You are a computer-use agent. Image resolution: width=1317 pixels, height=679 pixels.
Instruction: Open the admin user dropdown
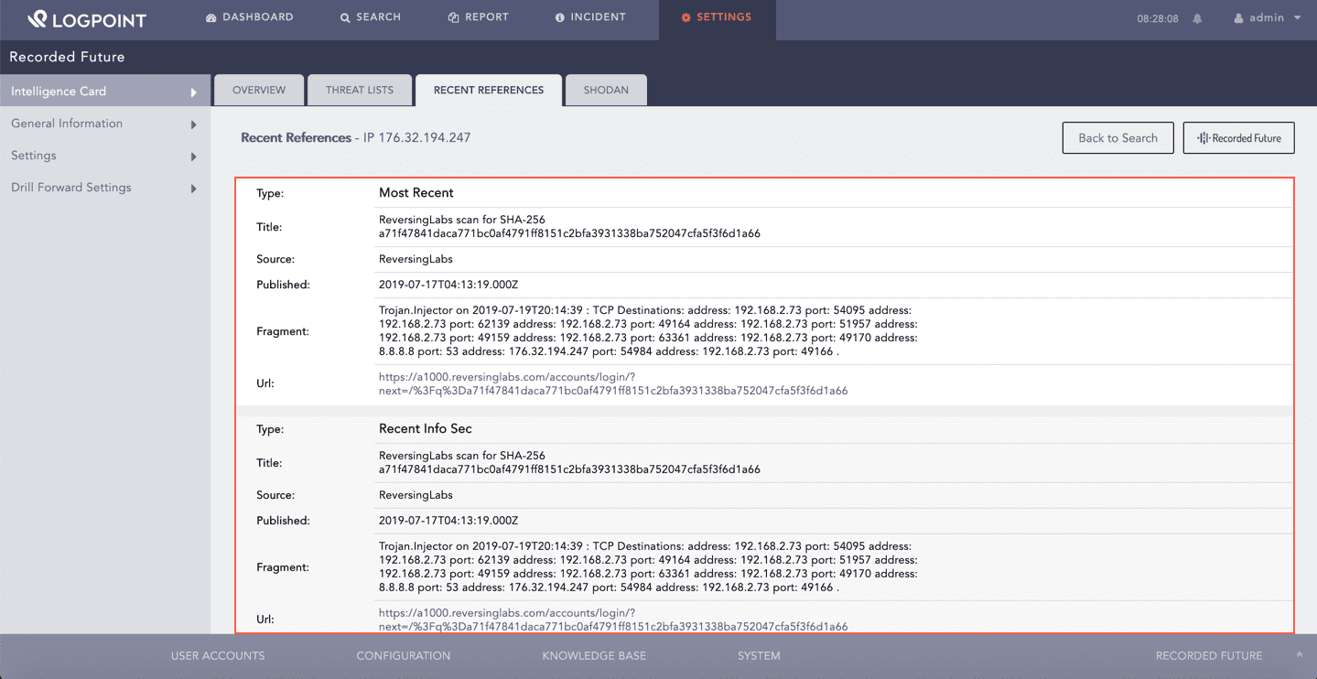1268,18
